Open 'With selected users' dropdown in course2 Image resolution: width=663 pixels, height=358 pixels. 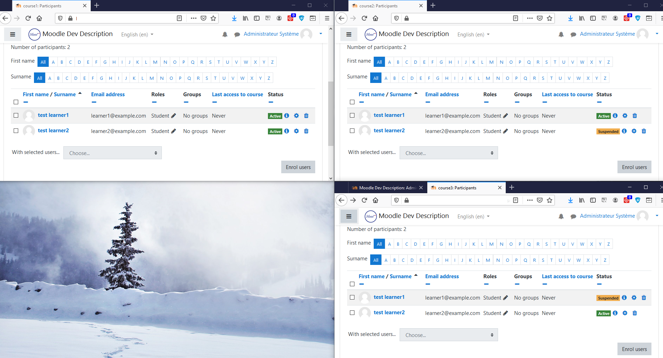pos(449,153)
